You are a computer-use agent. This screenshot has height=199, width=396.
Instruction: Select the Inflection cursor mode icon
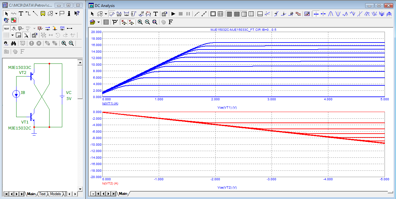tap(360, 14)
